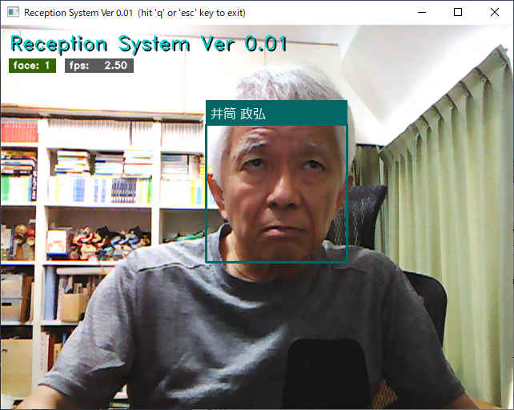
Task: Click the app icon in title bar
Action: point(12,13)
